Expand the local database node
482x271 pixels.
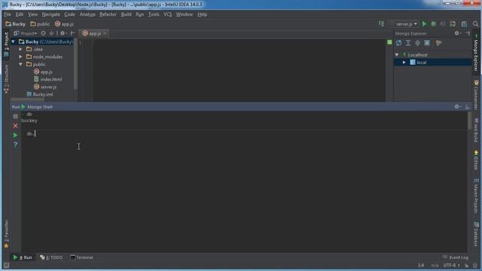click(x=404, y=62)
